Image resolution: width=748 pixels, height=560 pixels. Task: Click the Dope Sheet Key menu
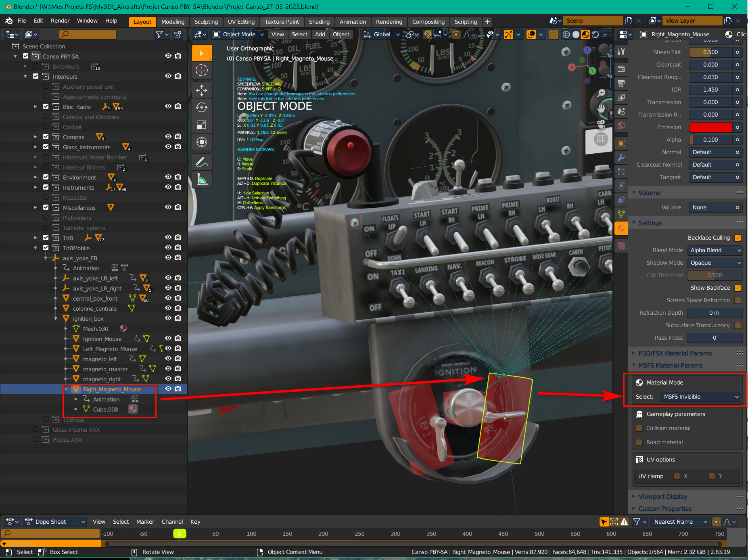click(x=195, y=522)
